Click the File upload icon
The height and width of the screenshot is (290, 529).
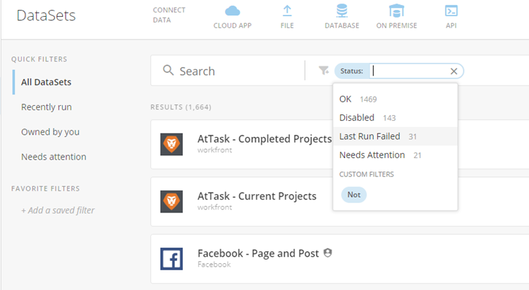[x=287, y=11]
